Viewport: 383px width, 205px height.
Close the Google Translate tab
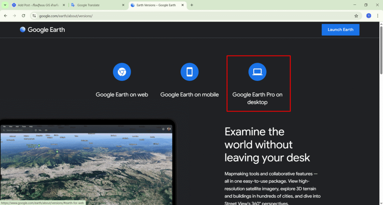point(123,5)
